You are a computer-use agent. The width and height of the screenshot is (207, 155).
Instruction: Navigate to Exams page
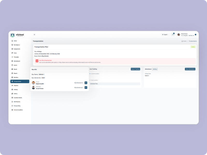(15, 65)
